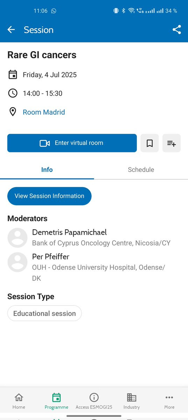
Task: Click the calendar date icon
Action: 13,75
